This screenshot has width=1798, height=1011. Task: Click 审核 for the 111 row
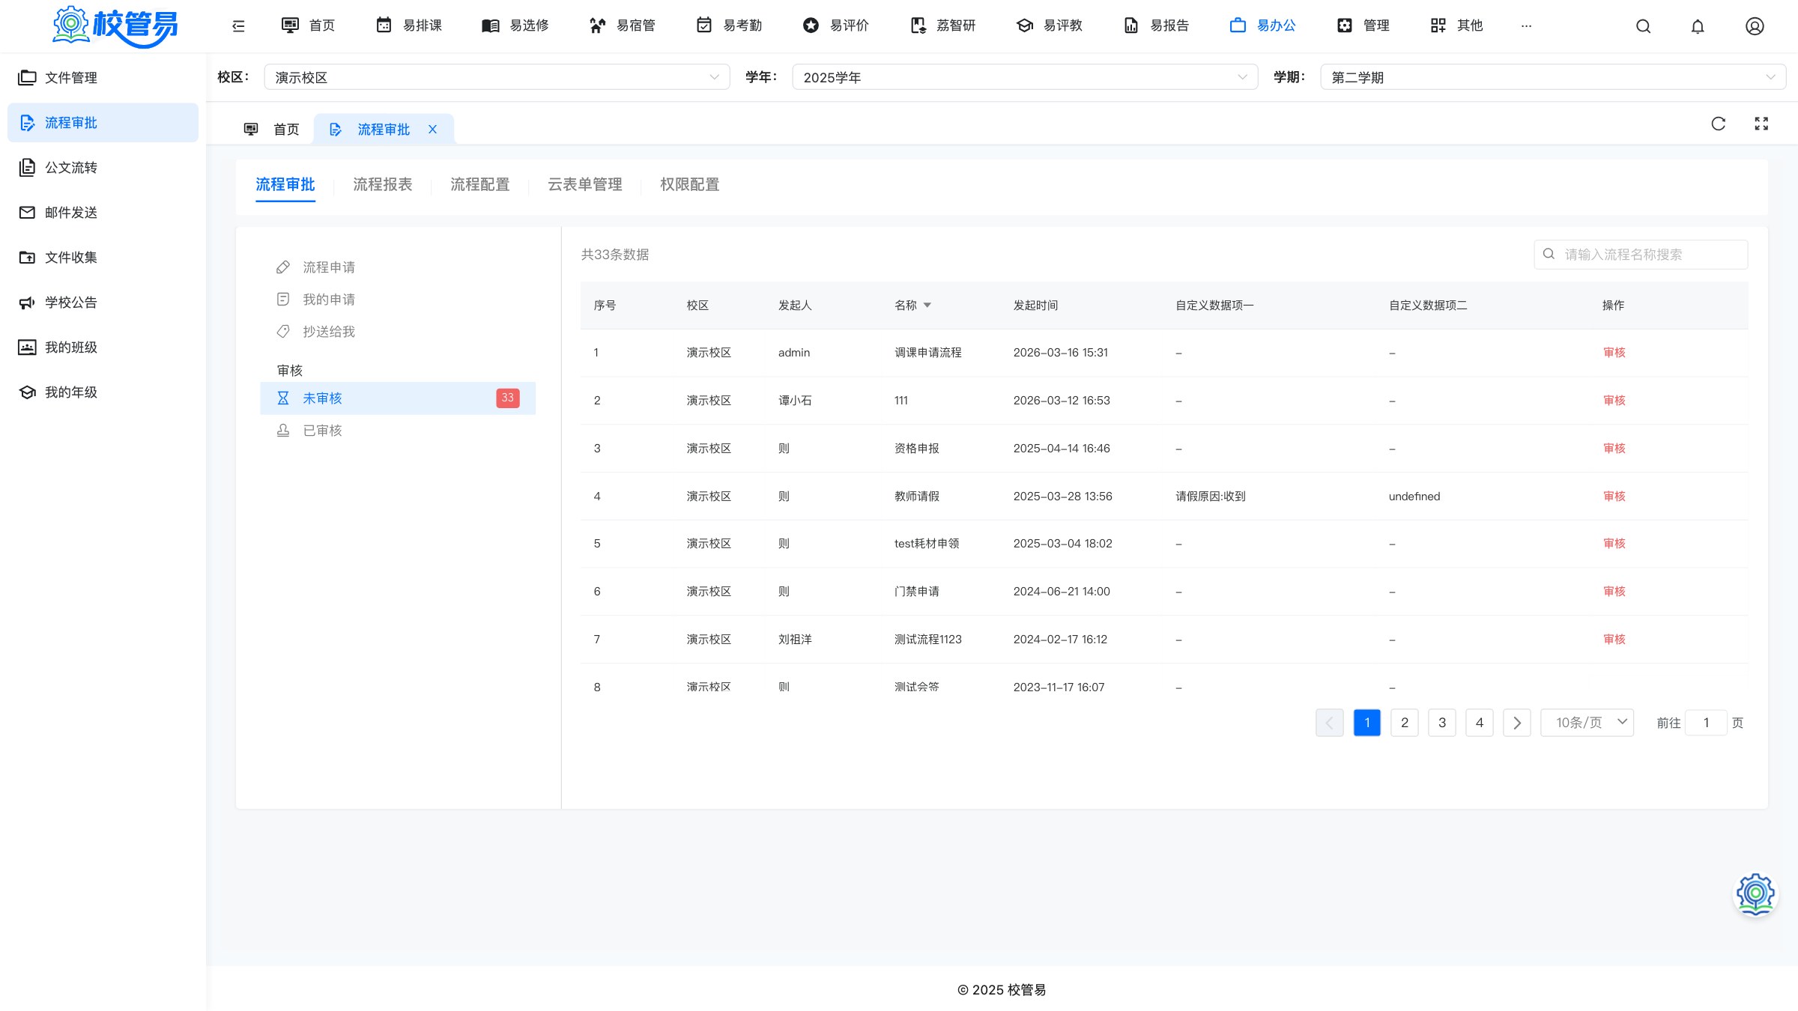point(1614,401)
